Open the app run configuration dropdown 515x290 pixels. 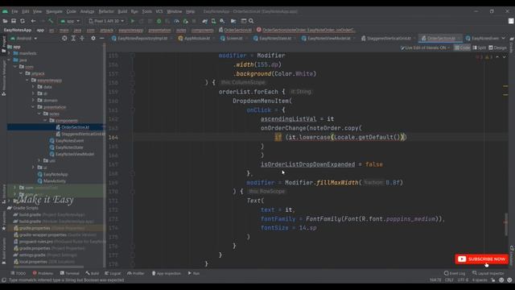pyautogui.click(x=70, y=21)
